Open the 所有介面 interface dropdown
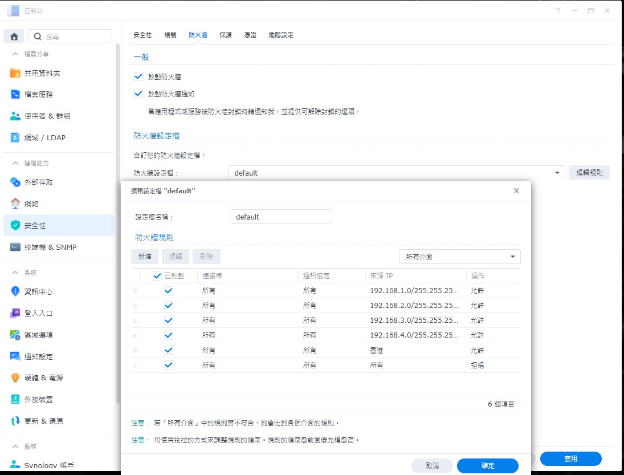This screenshot has width=624, height=475. (459, 257)
